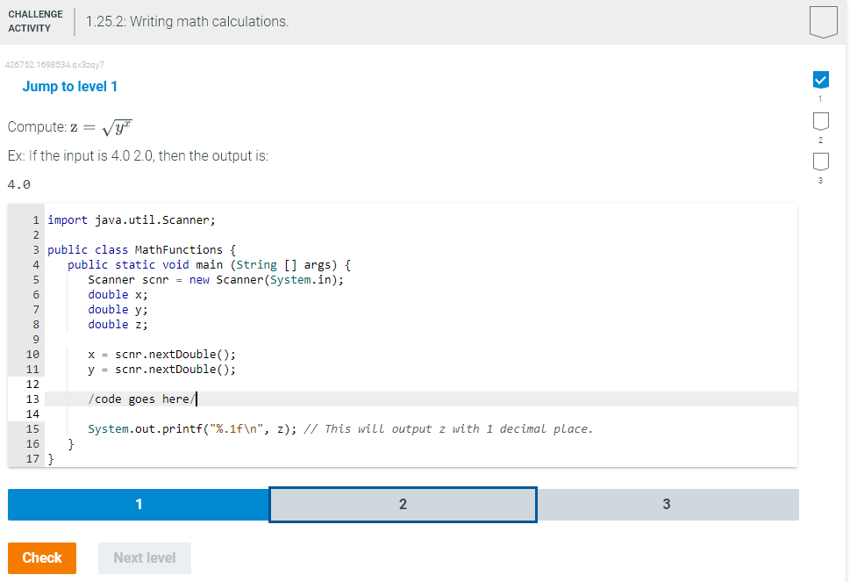Screen dimensions: 850x582
Task: Click the MathFunctions class declaration line
Action: click(140, 249)
